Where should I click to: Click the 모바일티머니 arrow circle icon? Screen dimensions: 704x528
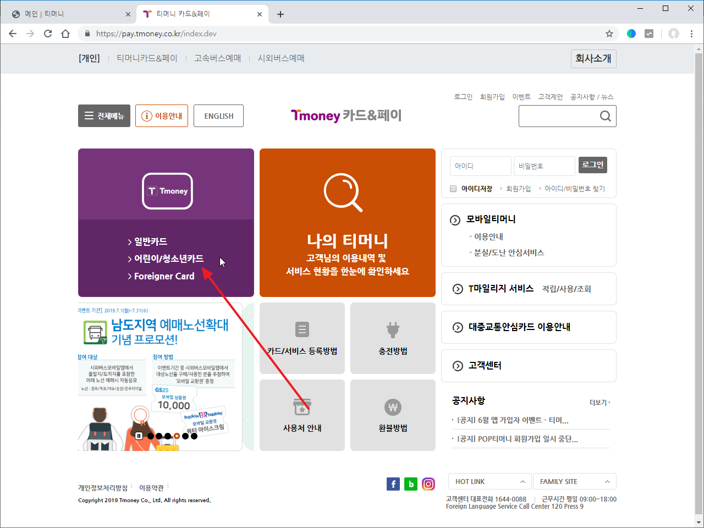tap(455, 220)
